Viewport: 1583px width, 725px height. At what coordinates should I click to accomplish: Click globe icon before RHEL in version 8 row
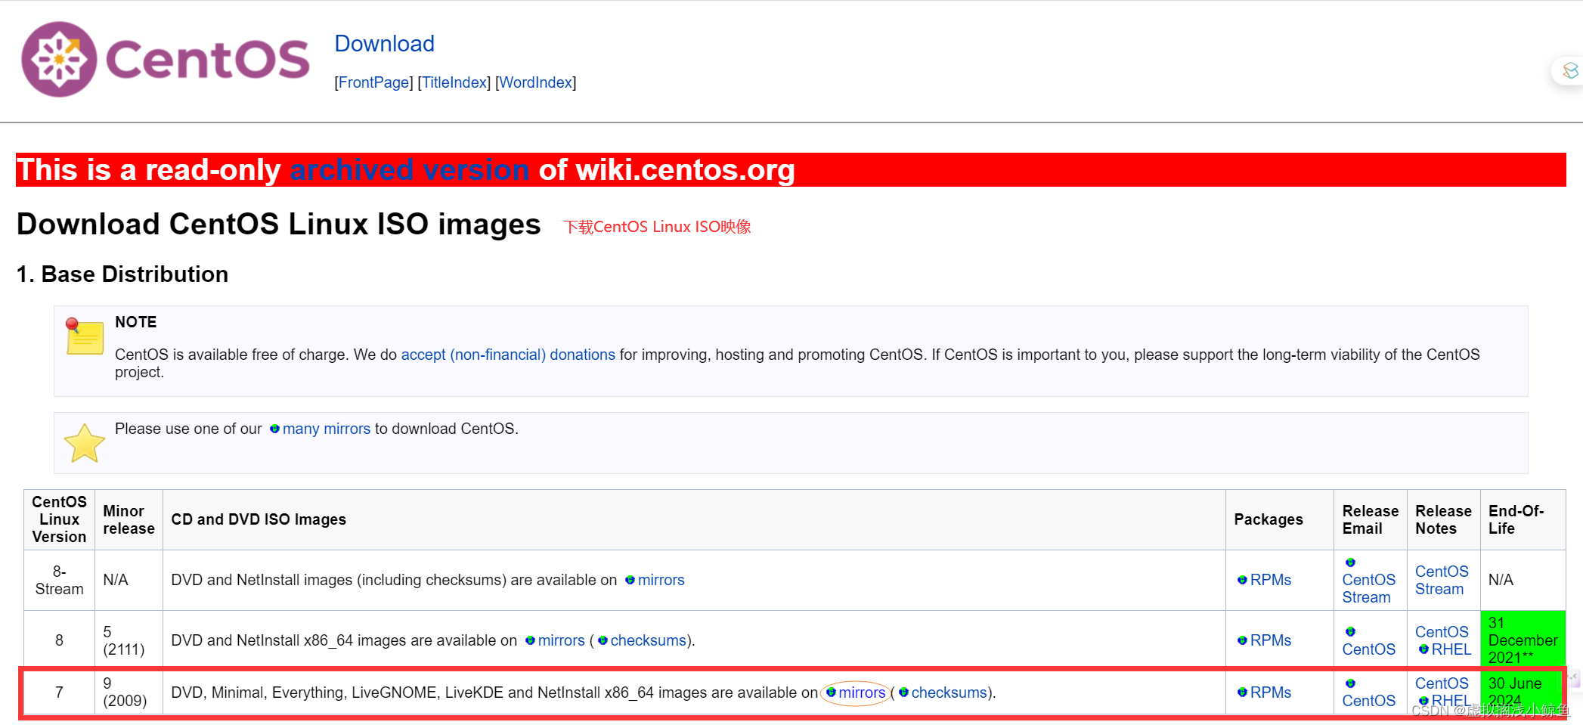click(x=1423, y=649)
